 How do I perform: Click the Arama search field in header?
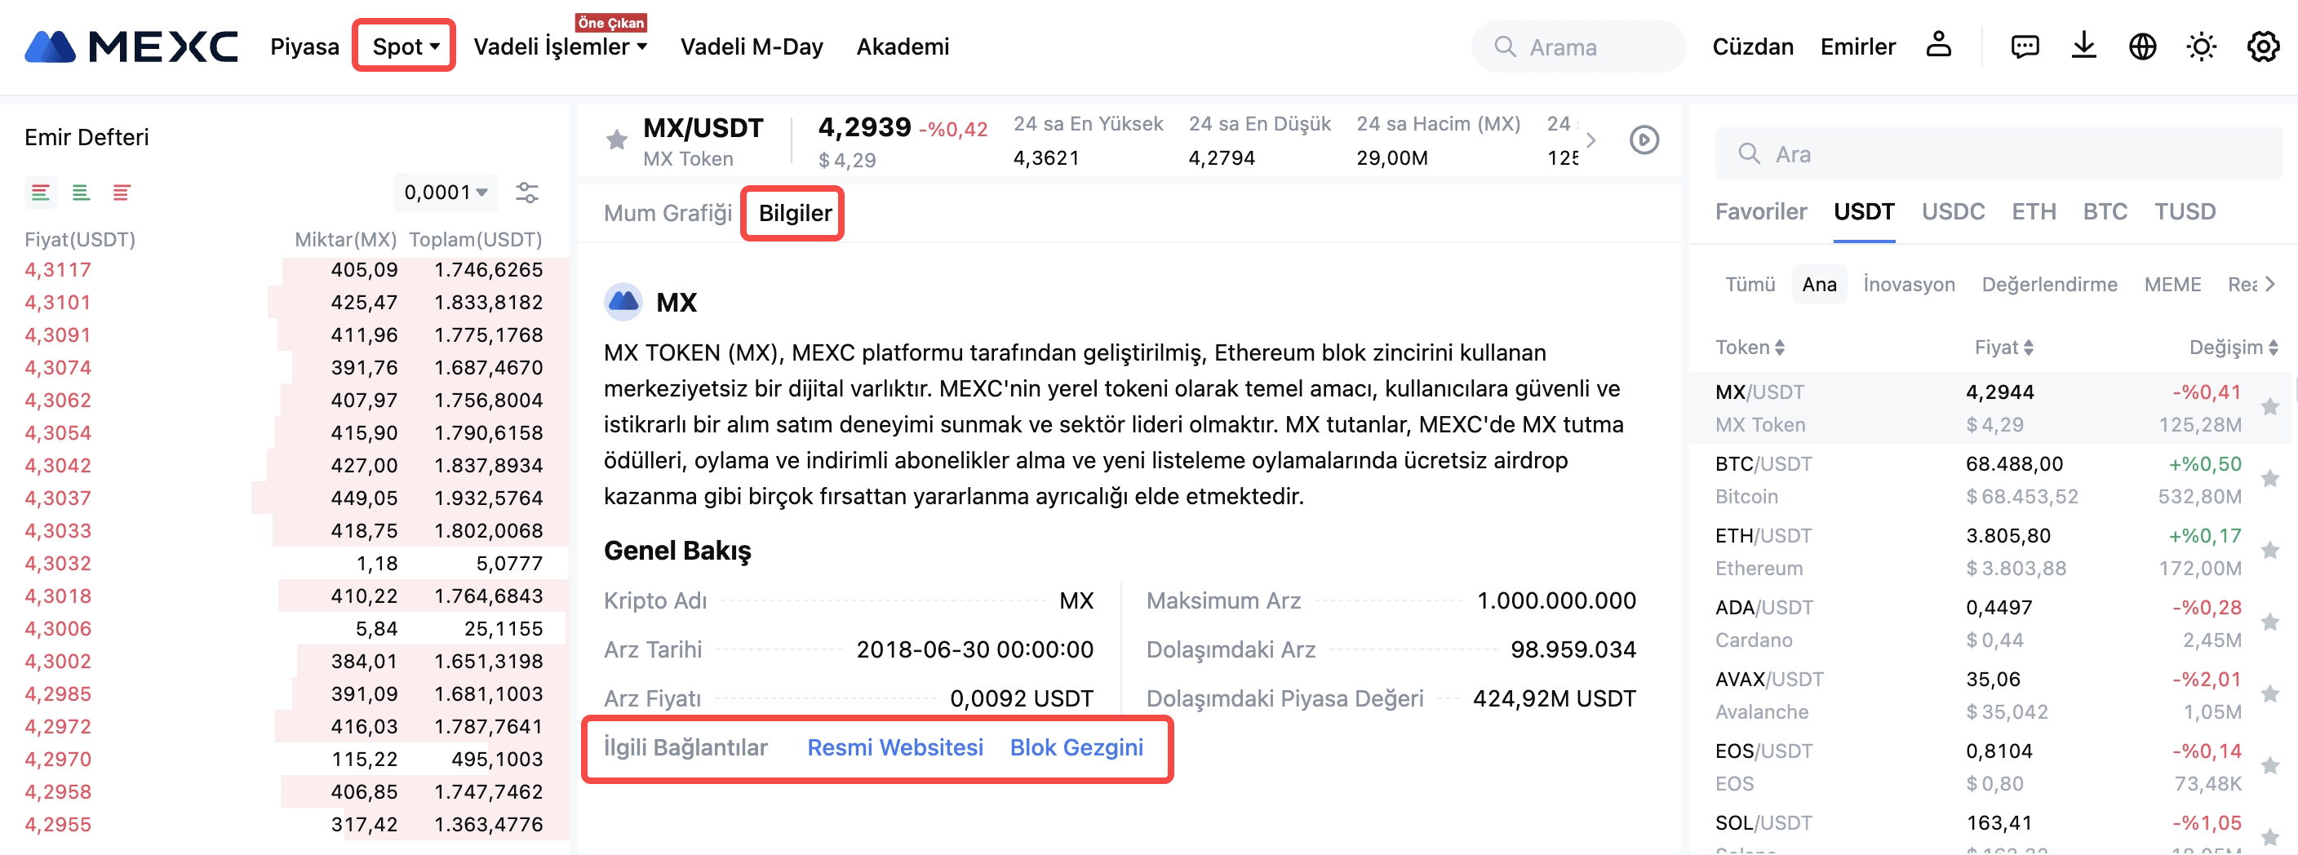(x=1577, y=47)
